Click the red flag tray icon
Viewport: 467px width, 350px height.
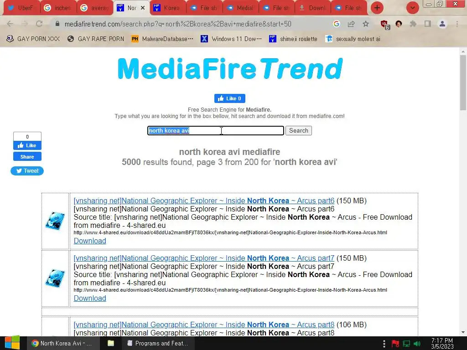pos(395,344)
